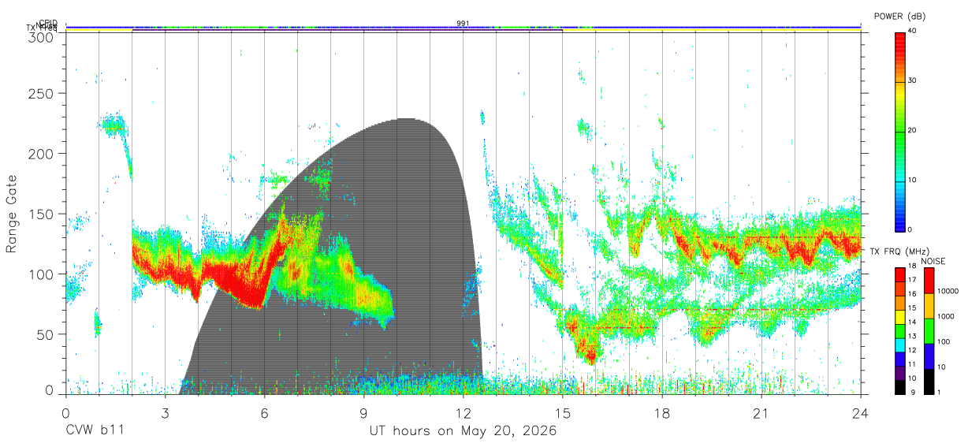Viewport: 968px width, 447px height.
Task: Pick the 15 label on TX FRQ scale
Action: pyautogui.click(x=913, y=308)
